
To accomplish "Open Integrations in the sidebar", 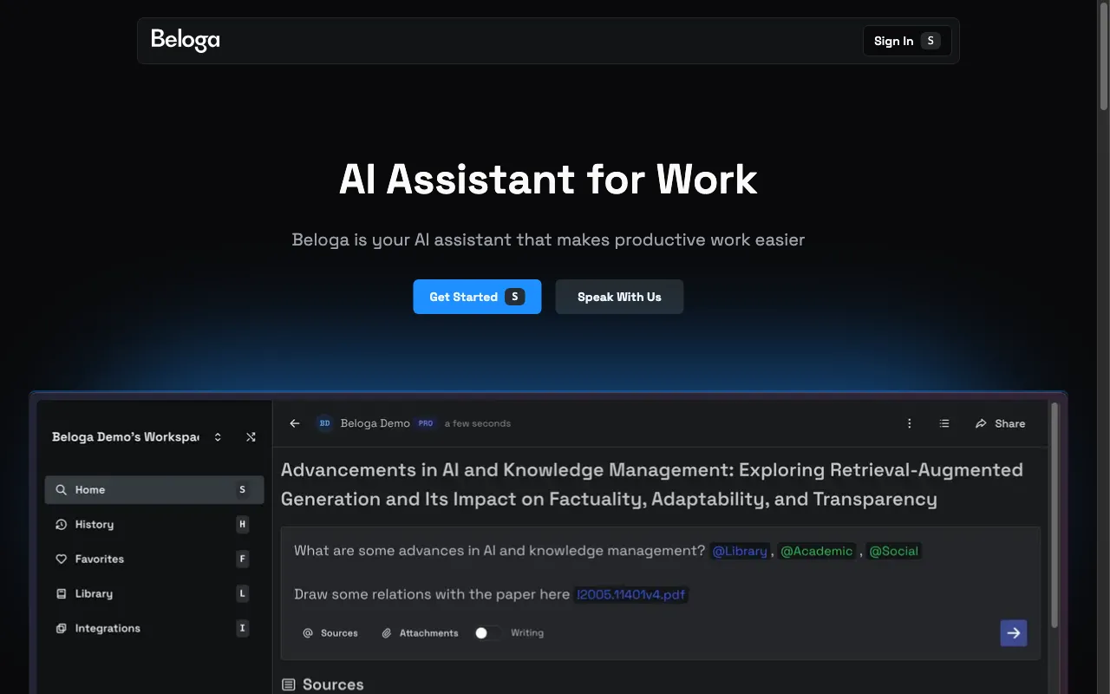I will (154, 629).
